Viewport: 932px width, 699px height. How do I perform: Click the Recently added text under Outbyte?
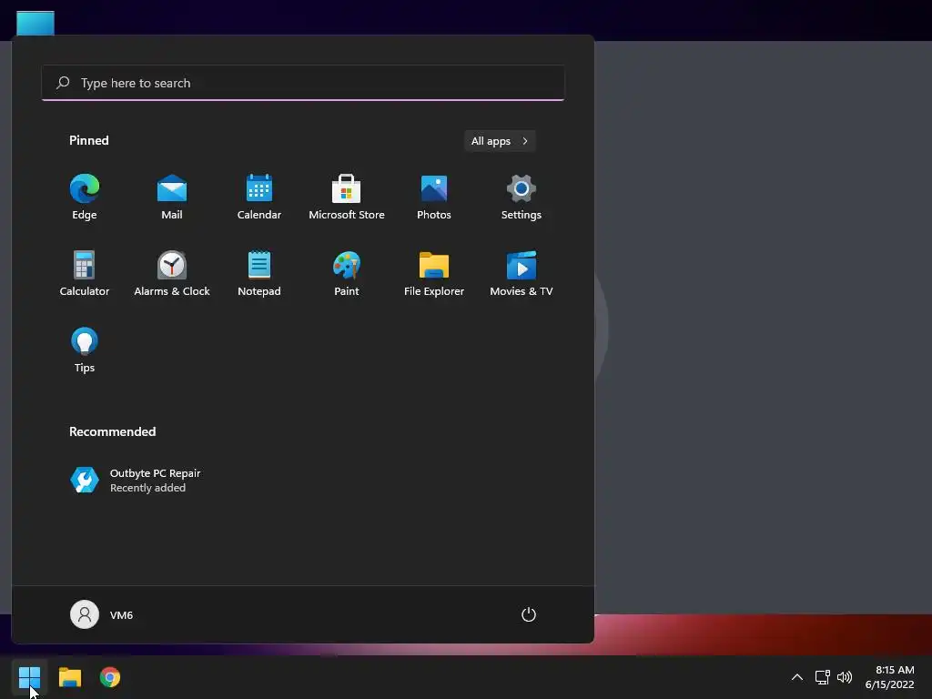(147, 488)
